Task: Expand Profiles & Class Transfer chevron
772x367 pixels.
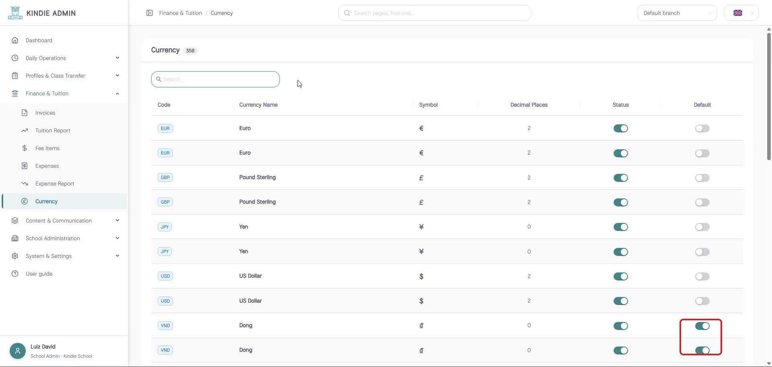Action: [x=117, y=76]
